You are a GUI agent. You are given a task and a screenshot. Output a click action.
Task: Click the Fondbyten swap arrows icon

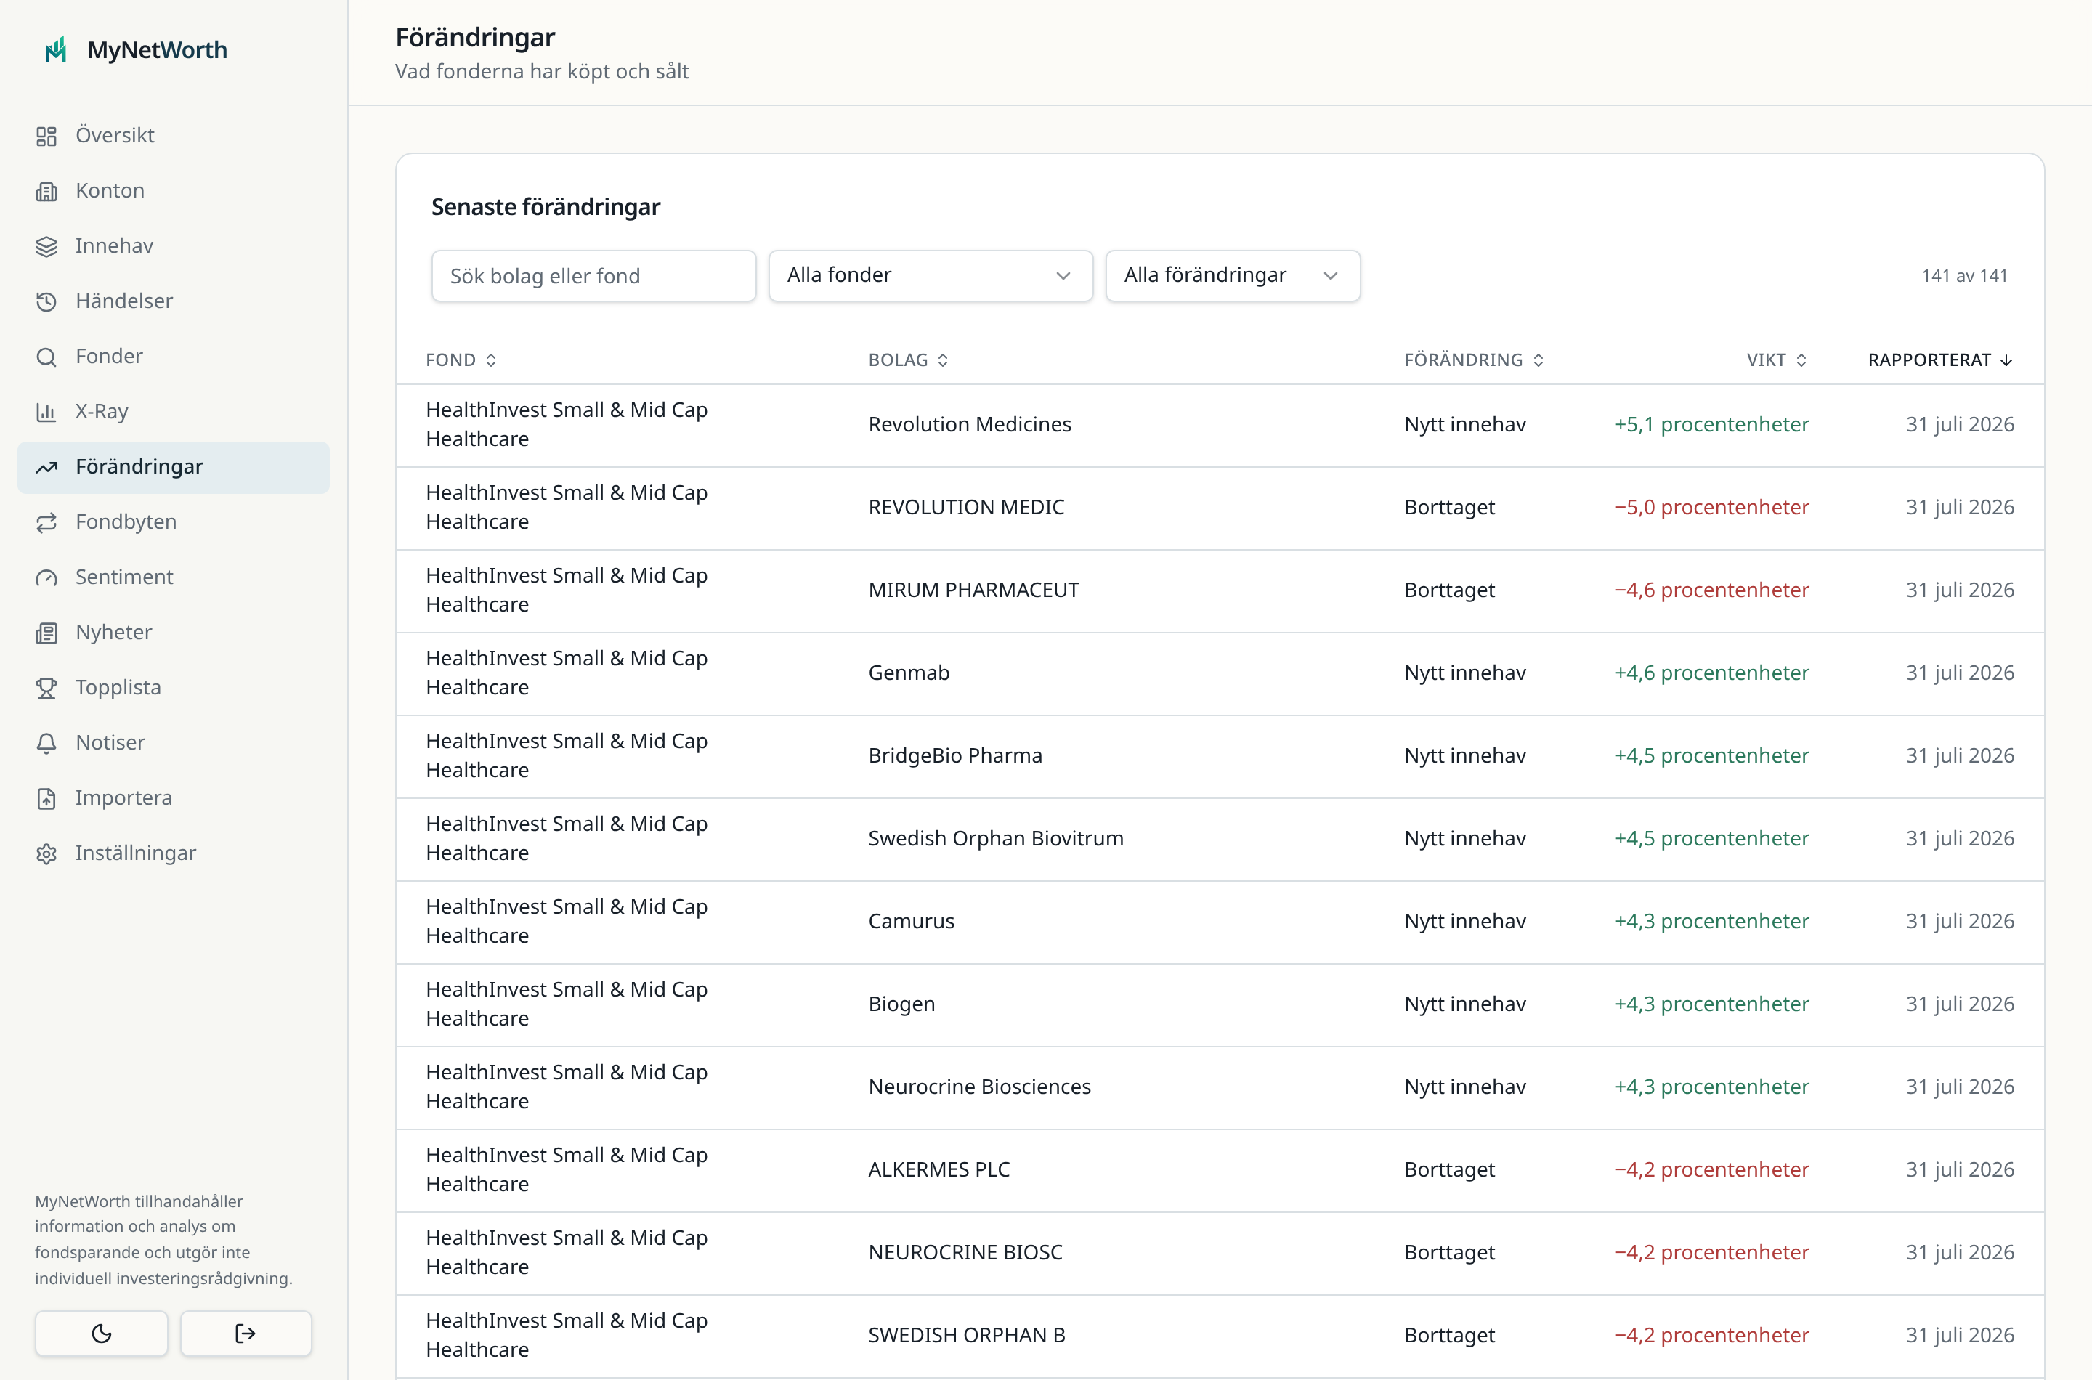pyautogui.click(x=46, y=523)
